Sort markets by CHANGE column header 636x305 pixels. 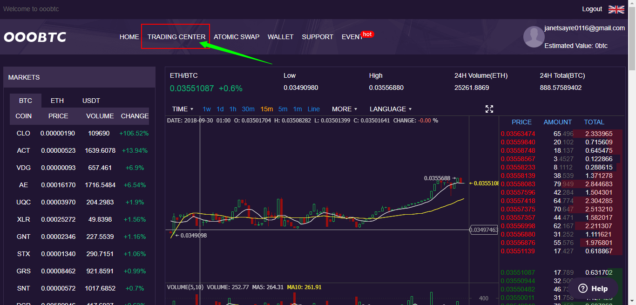(x=135, y=116)
